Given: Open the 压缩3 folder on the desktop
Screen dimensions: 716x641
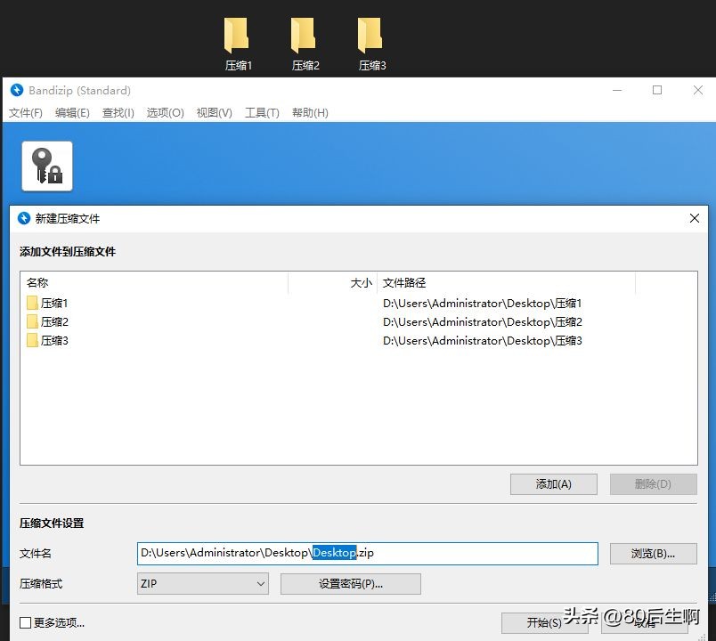Looking at the screenshot, I should (371, 37).
